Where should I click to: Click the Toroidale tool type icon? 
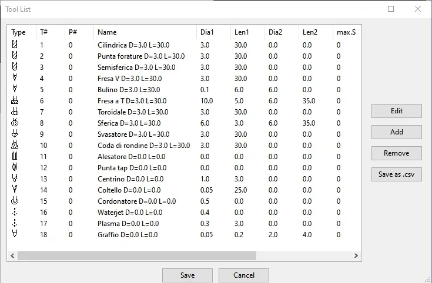click(15, 112)
